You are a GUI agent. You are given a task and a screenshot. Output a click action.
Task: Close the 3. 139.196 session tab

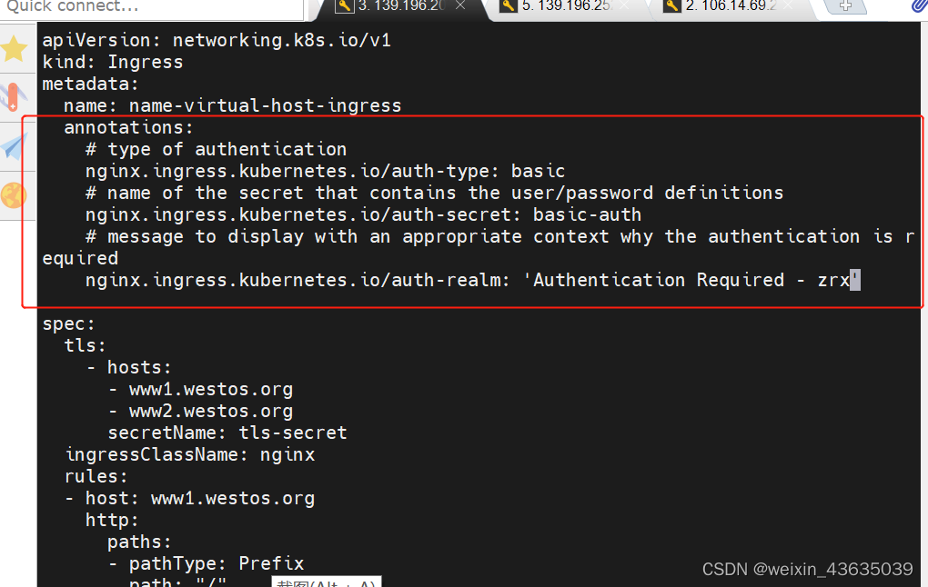pyautogui.click(x=460, y=6)
